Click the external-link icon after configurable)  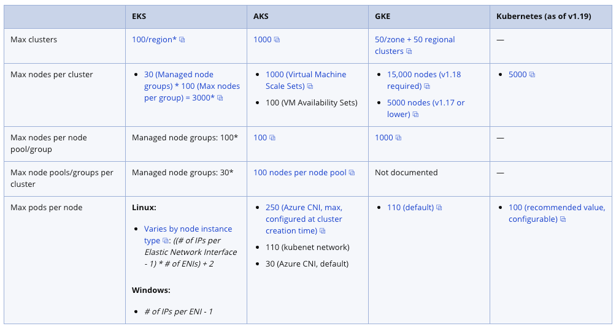coord(563,219)
